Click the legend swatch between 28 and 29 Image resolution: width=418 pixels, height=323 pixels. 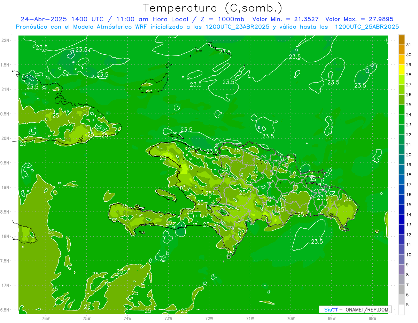[x=402, y=70]
